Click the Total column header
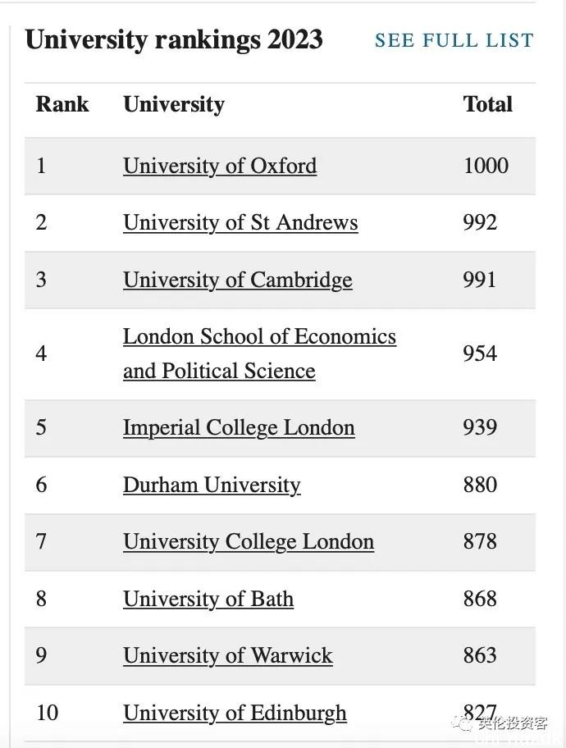This screenshot has width=566, height=748. pos(487,104)
